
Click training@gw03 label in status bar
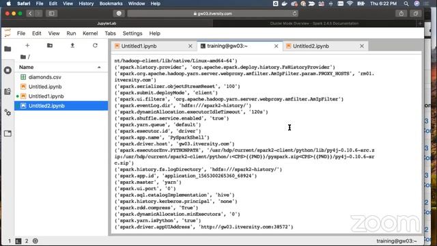pos(397,241)
